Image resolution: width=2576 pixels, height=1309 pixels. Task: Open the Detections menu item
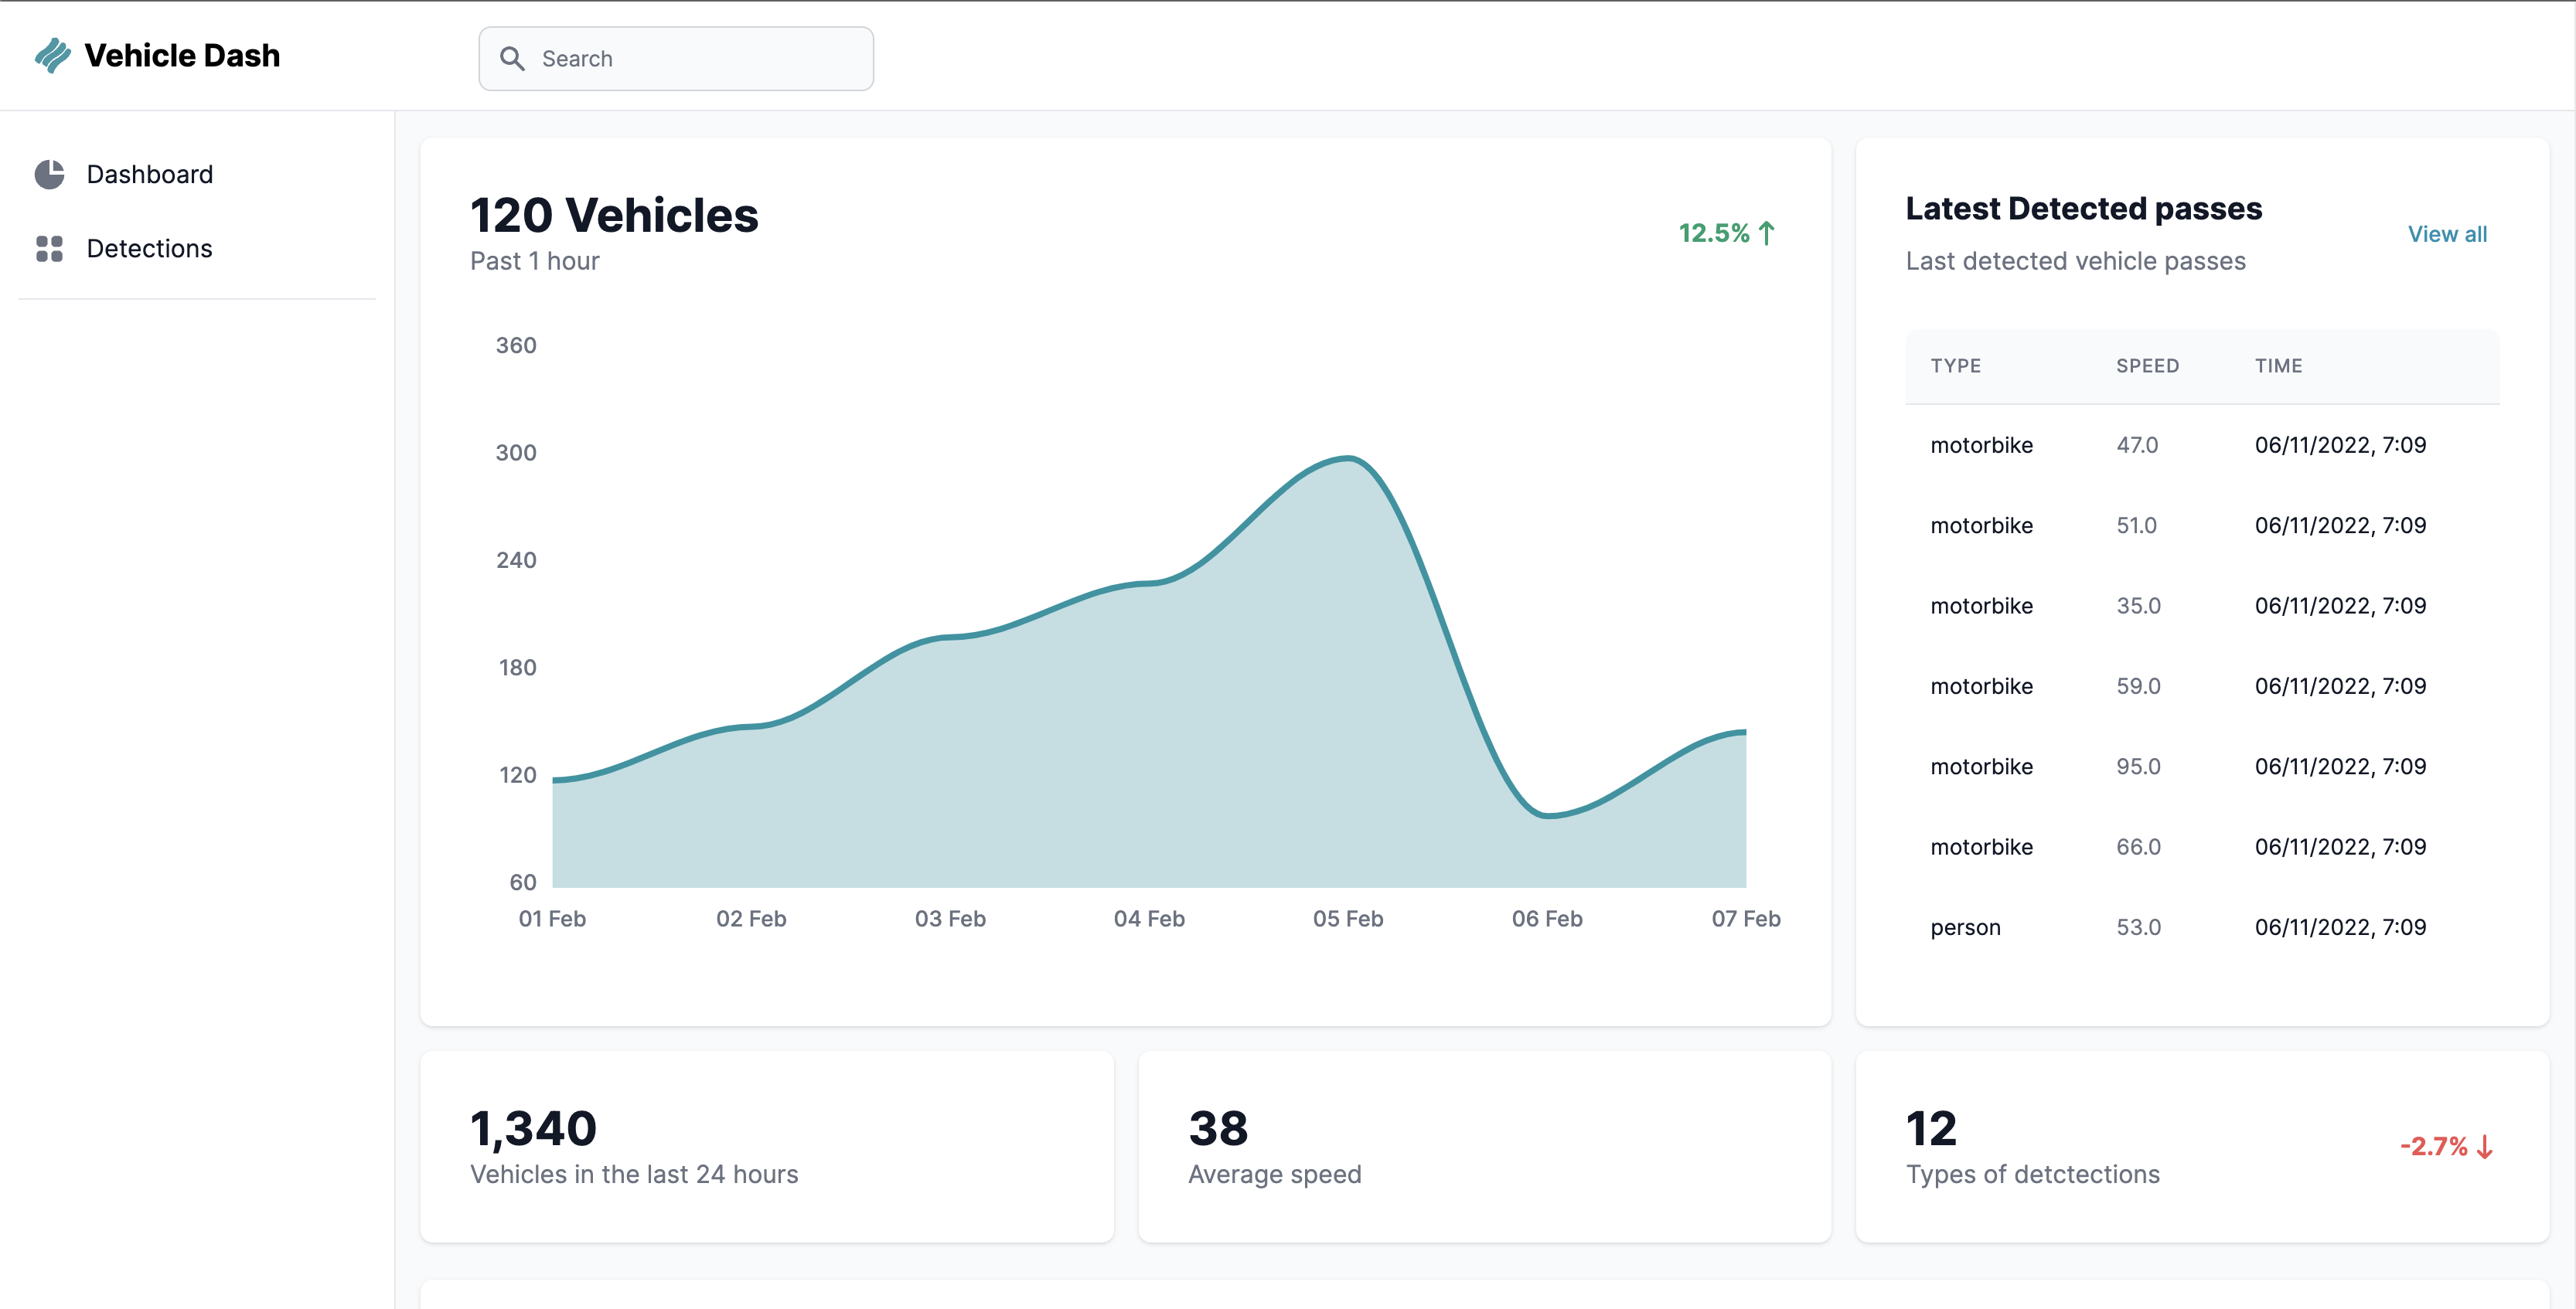coord(149,249)
